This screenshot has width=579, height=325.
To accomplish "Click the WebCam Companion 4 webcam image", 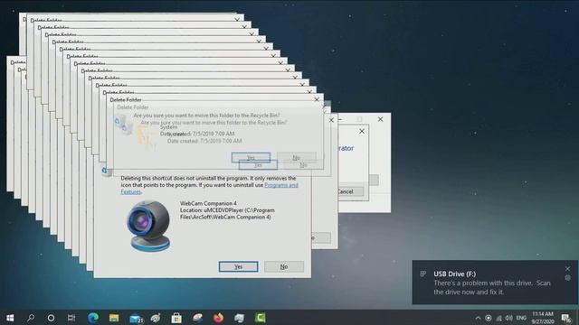I will pos(148,226).
